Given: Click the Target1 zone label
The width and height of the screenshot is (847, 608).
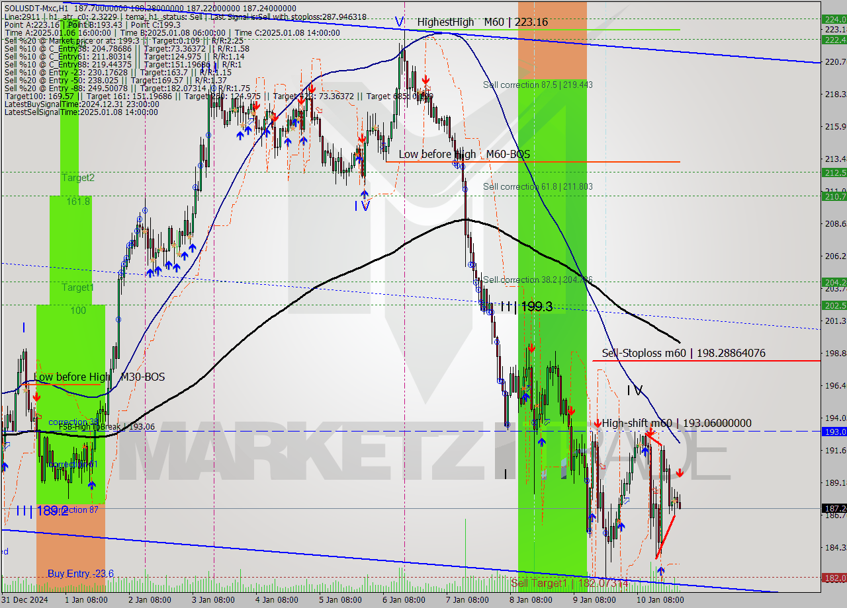Looking at the screenshot, I should (78, 287).
